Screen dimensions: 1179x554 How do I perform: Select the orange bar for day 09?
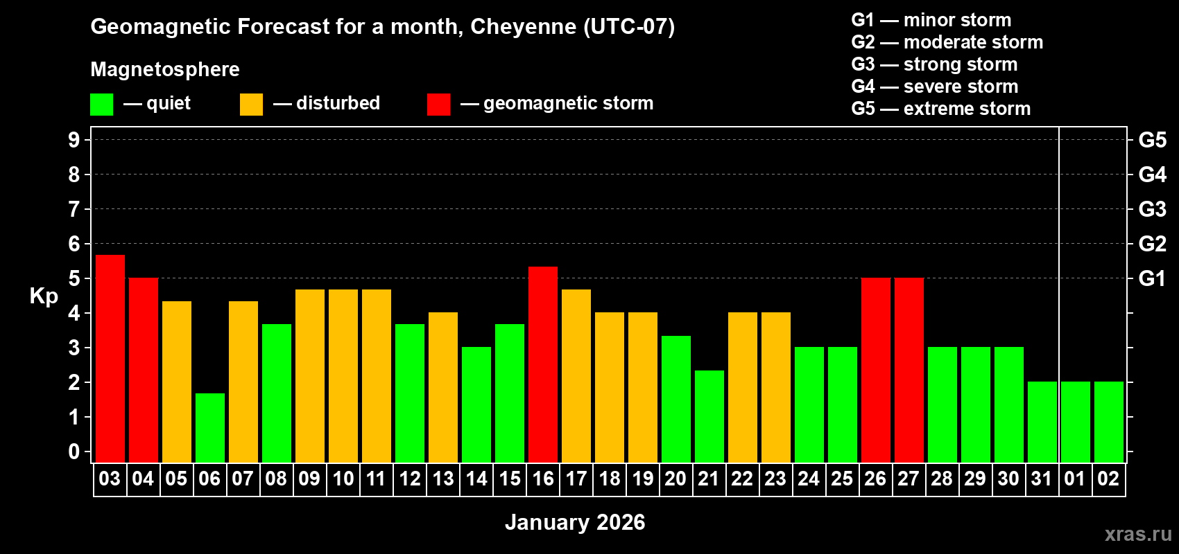point(310,376)
